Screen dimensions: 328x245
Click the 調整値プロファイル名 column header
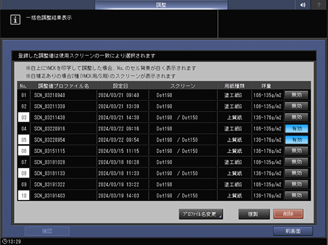(63, 86)
